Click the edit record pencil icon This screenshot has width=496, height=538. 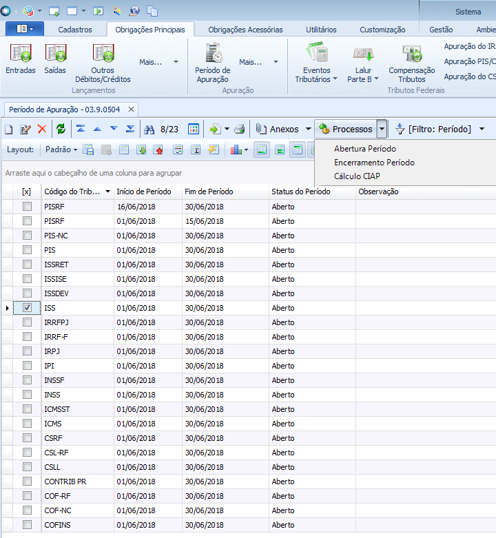(25, 130)
